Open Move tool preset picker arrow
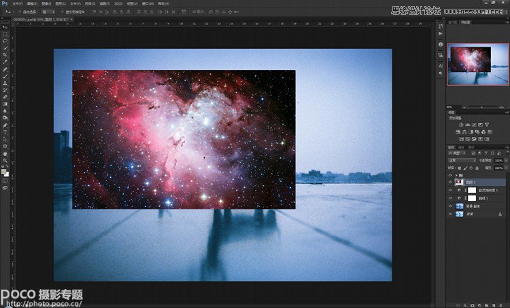 click(14, 12)
